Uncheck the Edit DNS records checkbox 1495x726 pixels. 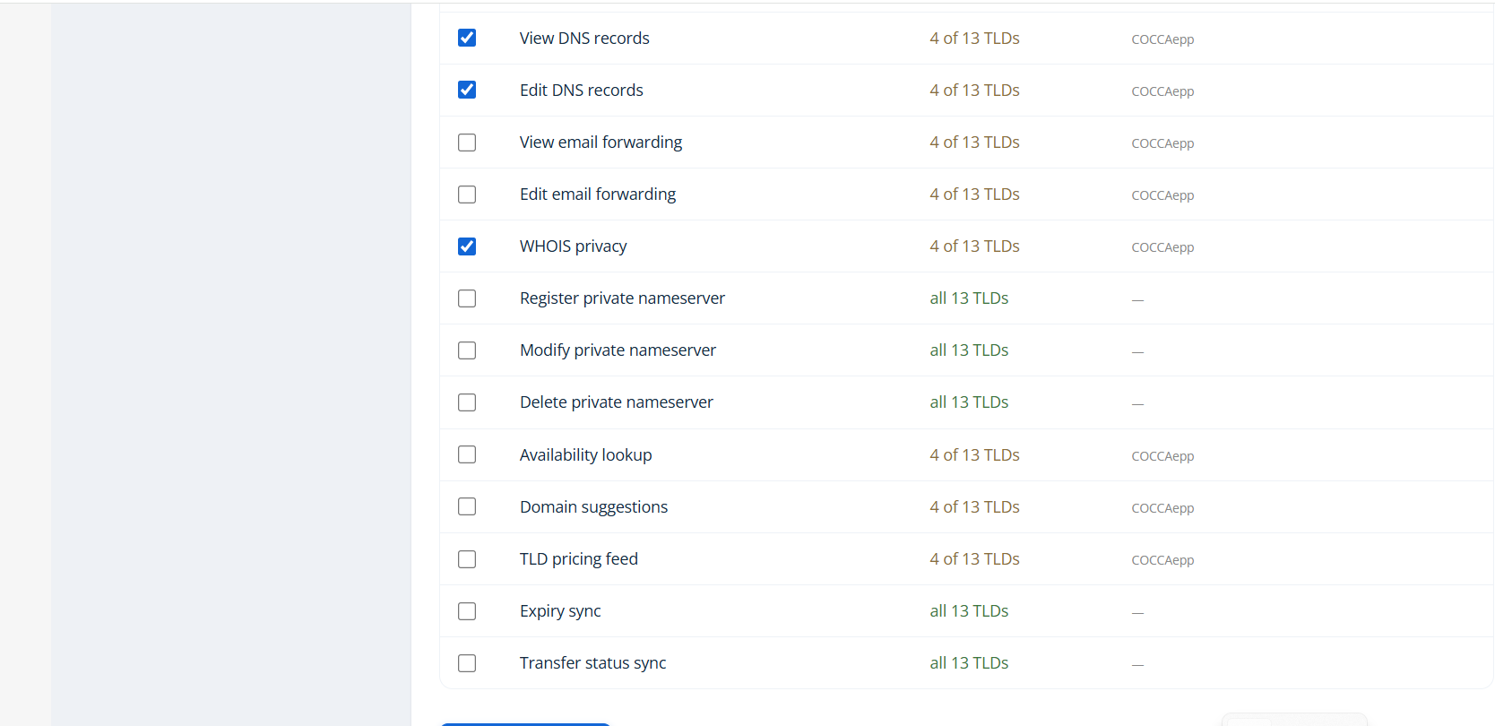(x=467, y=90)
